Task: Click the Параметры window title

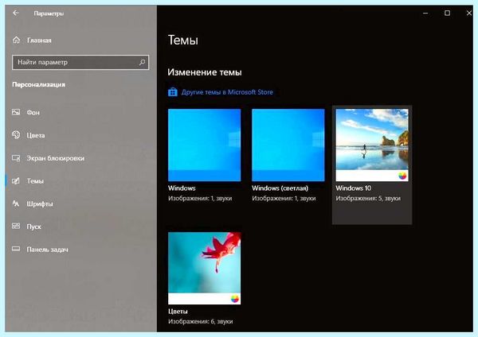Action: click(49, 14)
